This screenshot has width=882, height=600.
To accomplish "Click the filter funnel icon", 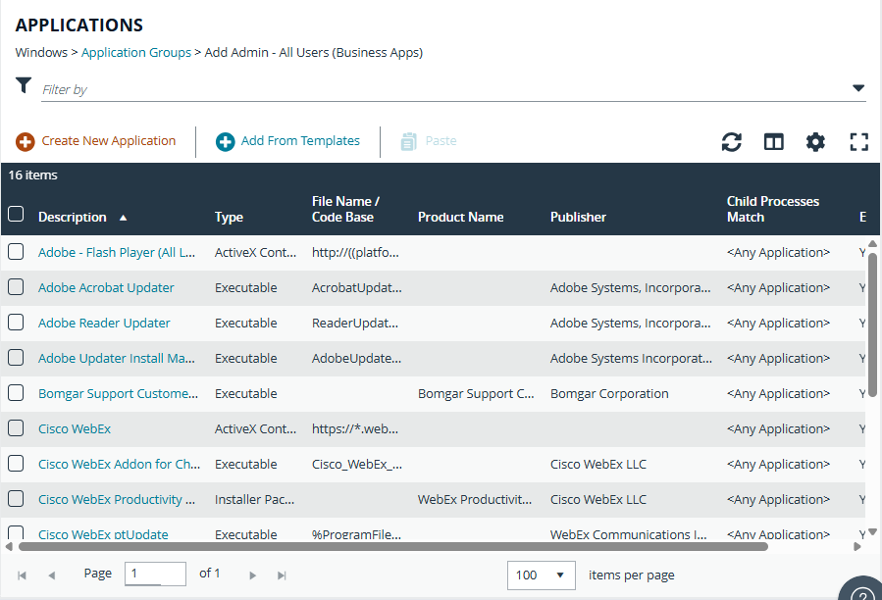I will tap(24, 85).
